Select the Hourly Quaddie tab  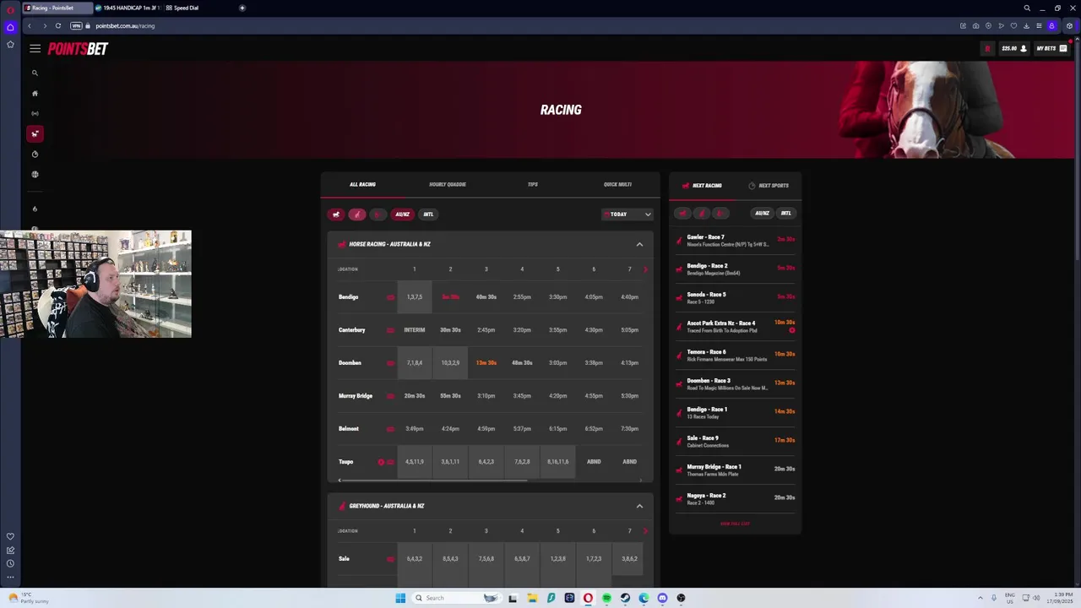coord(448,185)
